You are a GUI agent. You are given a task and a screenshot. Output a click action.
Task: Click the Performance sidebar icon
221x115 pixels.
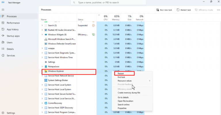[3, 23]
